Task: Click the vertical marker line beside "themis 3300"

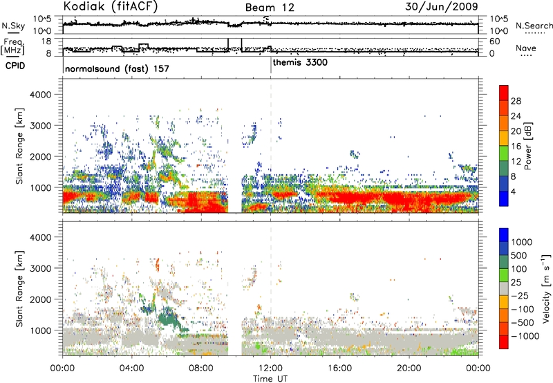Action: (271, 65)
